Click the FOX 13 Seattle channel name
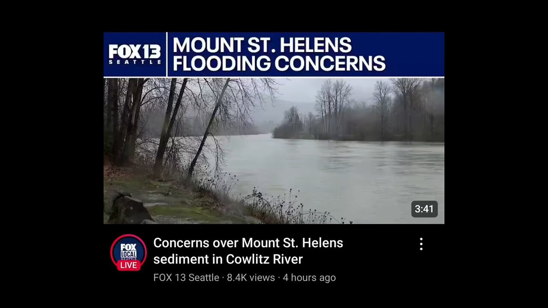The image size is (548, 308). (186, 278)
